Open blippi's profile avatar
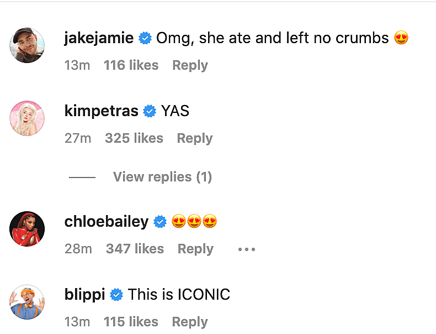 [x=27, y=302]
